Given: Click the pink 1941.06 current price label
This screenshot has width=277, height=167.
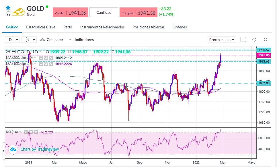Looking at the screenshot, I should 264,55.
